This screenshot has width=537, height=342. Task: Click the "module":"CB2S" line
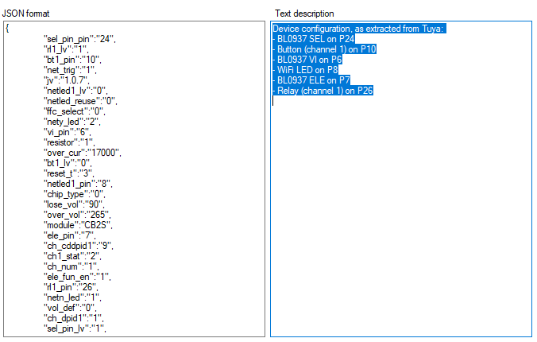tap(78, 225)
